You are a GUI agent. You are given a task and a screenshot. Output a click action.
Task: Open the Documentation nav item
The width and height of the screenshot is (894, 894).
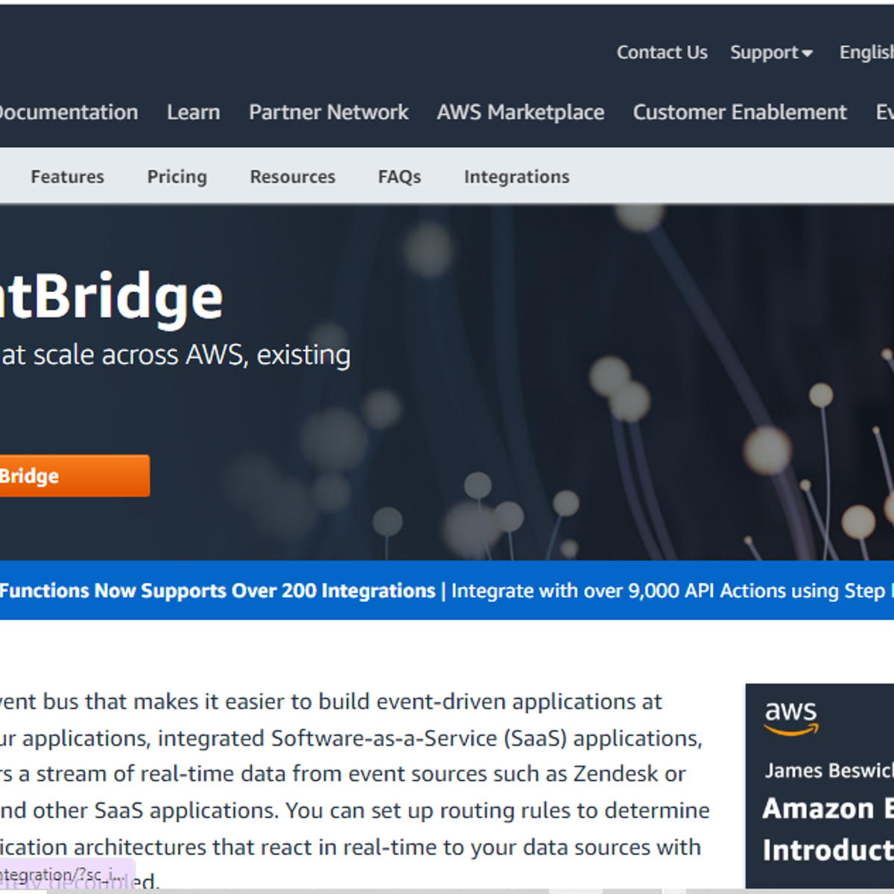point(69,112)
